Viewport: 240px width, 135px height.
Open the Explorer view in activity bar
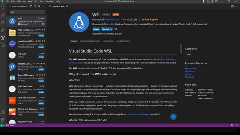(x=3, y=7)
